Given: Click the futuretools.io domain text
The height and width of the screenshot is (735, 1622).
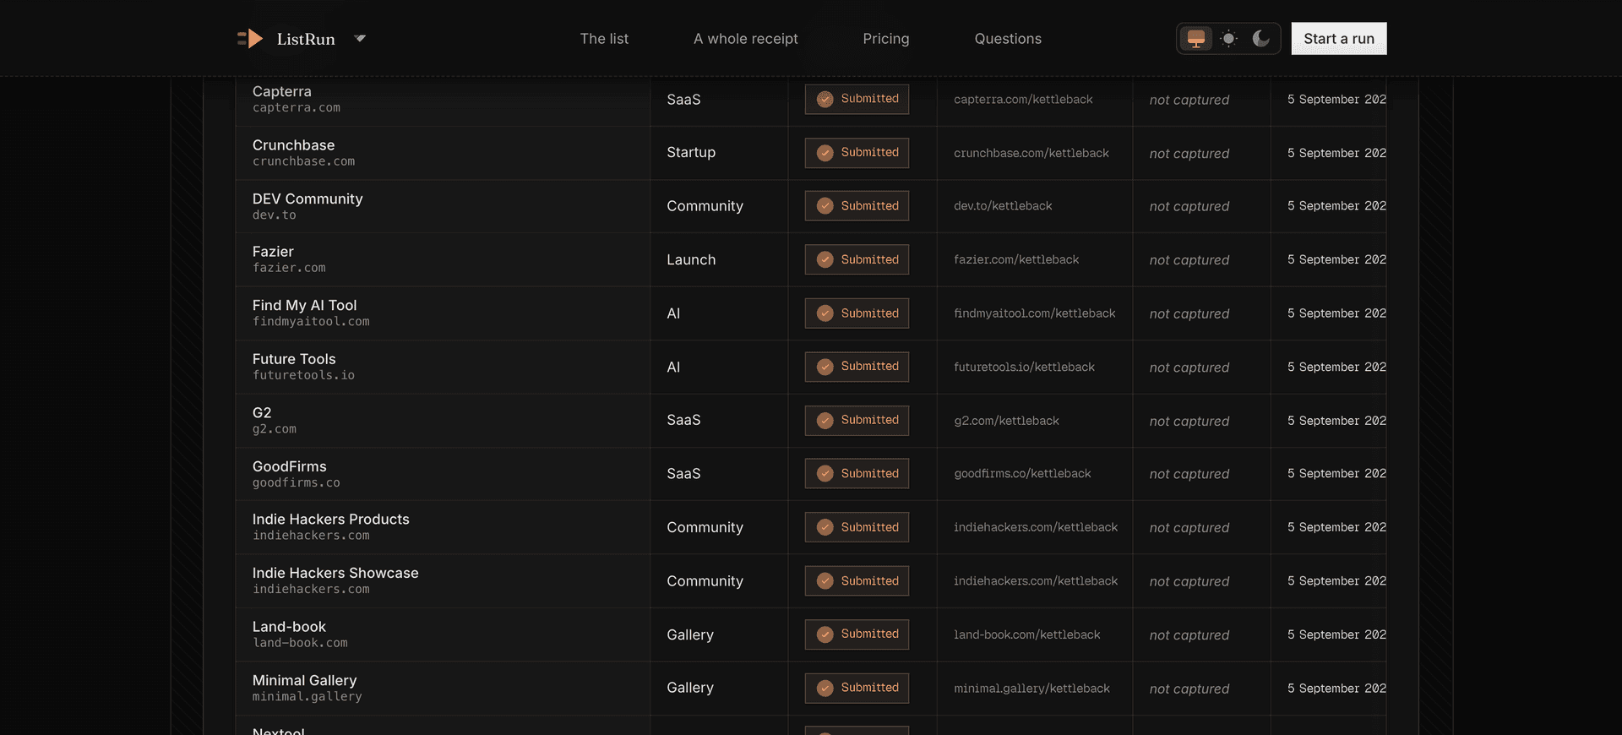Looking at the screenshot, I should pos(303,375).
